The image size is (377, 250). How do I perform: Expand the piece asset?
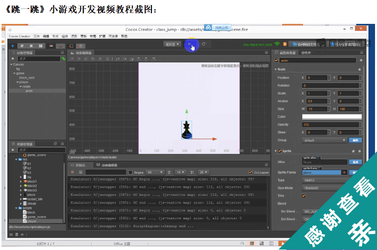(x=21, y=194)
